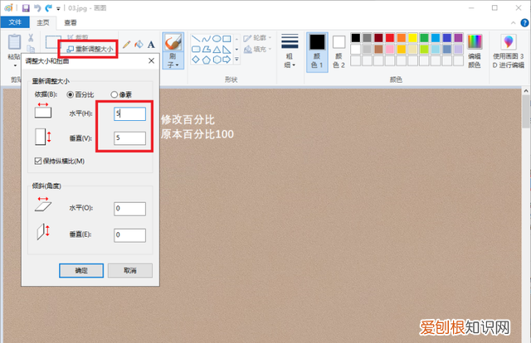
Task: Select 颜色 1 foreground color box
Action: pyautogui.click(x=317, y=51)
